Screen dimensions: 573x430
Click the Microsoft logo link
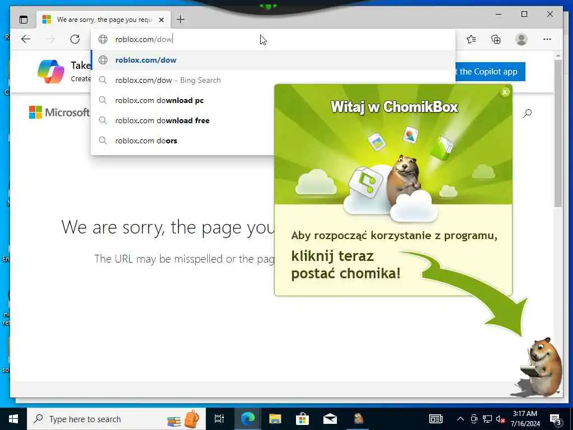[59, 112]
